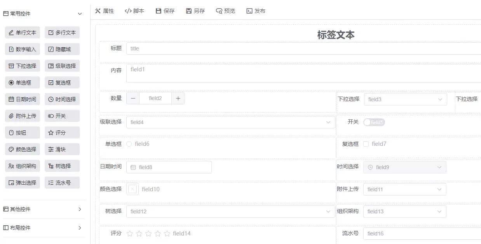Open the 属性 properties panel
This screenshot has width=481, height=244.
tap(105, 11)
